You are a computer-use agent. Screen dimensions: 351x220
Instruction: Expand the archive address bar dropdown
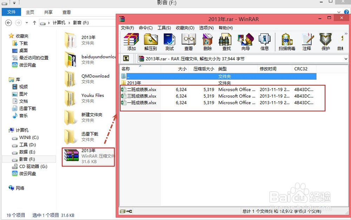[346, 58]
